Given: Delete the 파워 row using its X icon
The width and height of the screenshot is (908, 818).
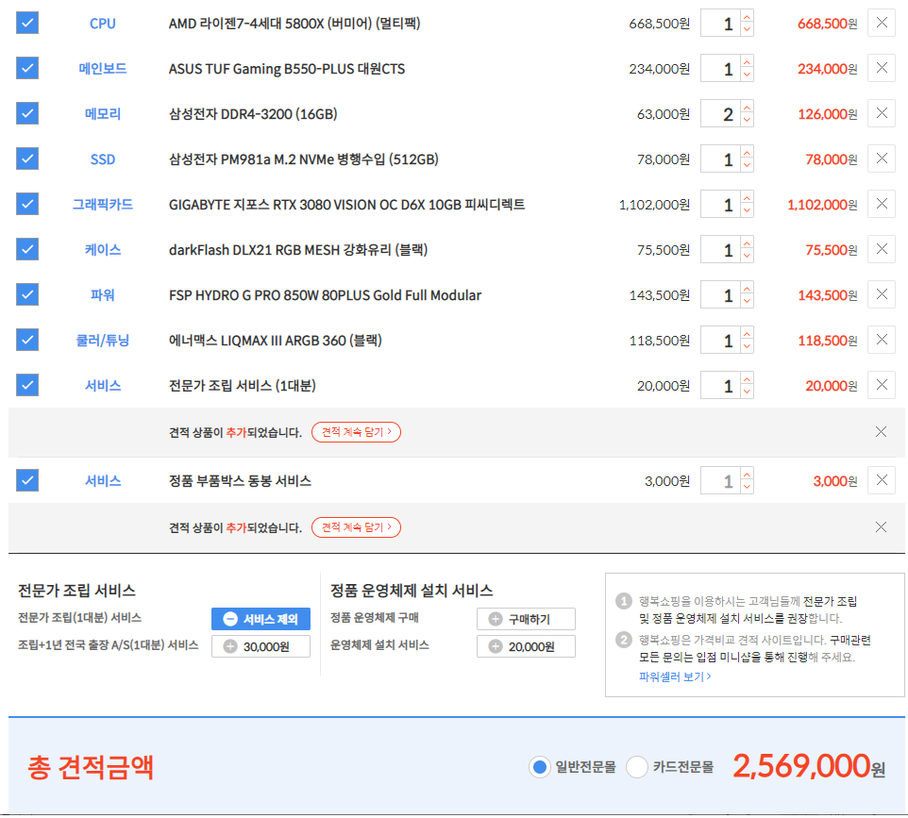Looking at the screenshot, I should click(x=882, y=294).
